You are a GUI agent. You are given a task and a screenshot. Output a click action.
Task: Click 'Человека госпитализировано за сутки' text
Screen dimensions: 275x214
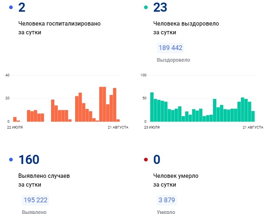[x=59, y=28]
